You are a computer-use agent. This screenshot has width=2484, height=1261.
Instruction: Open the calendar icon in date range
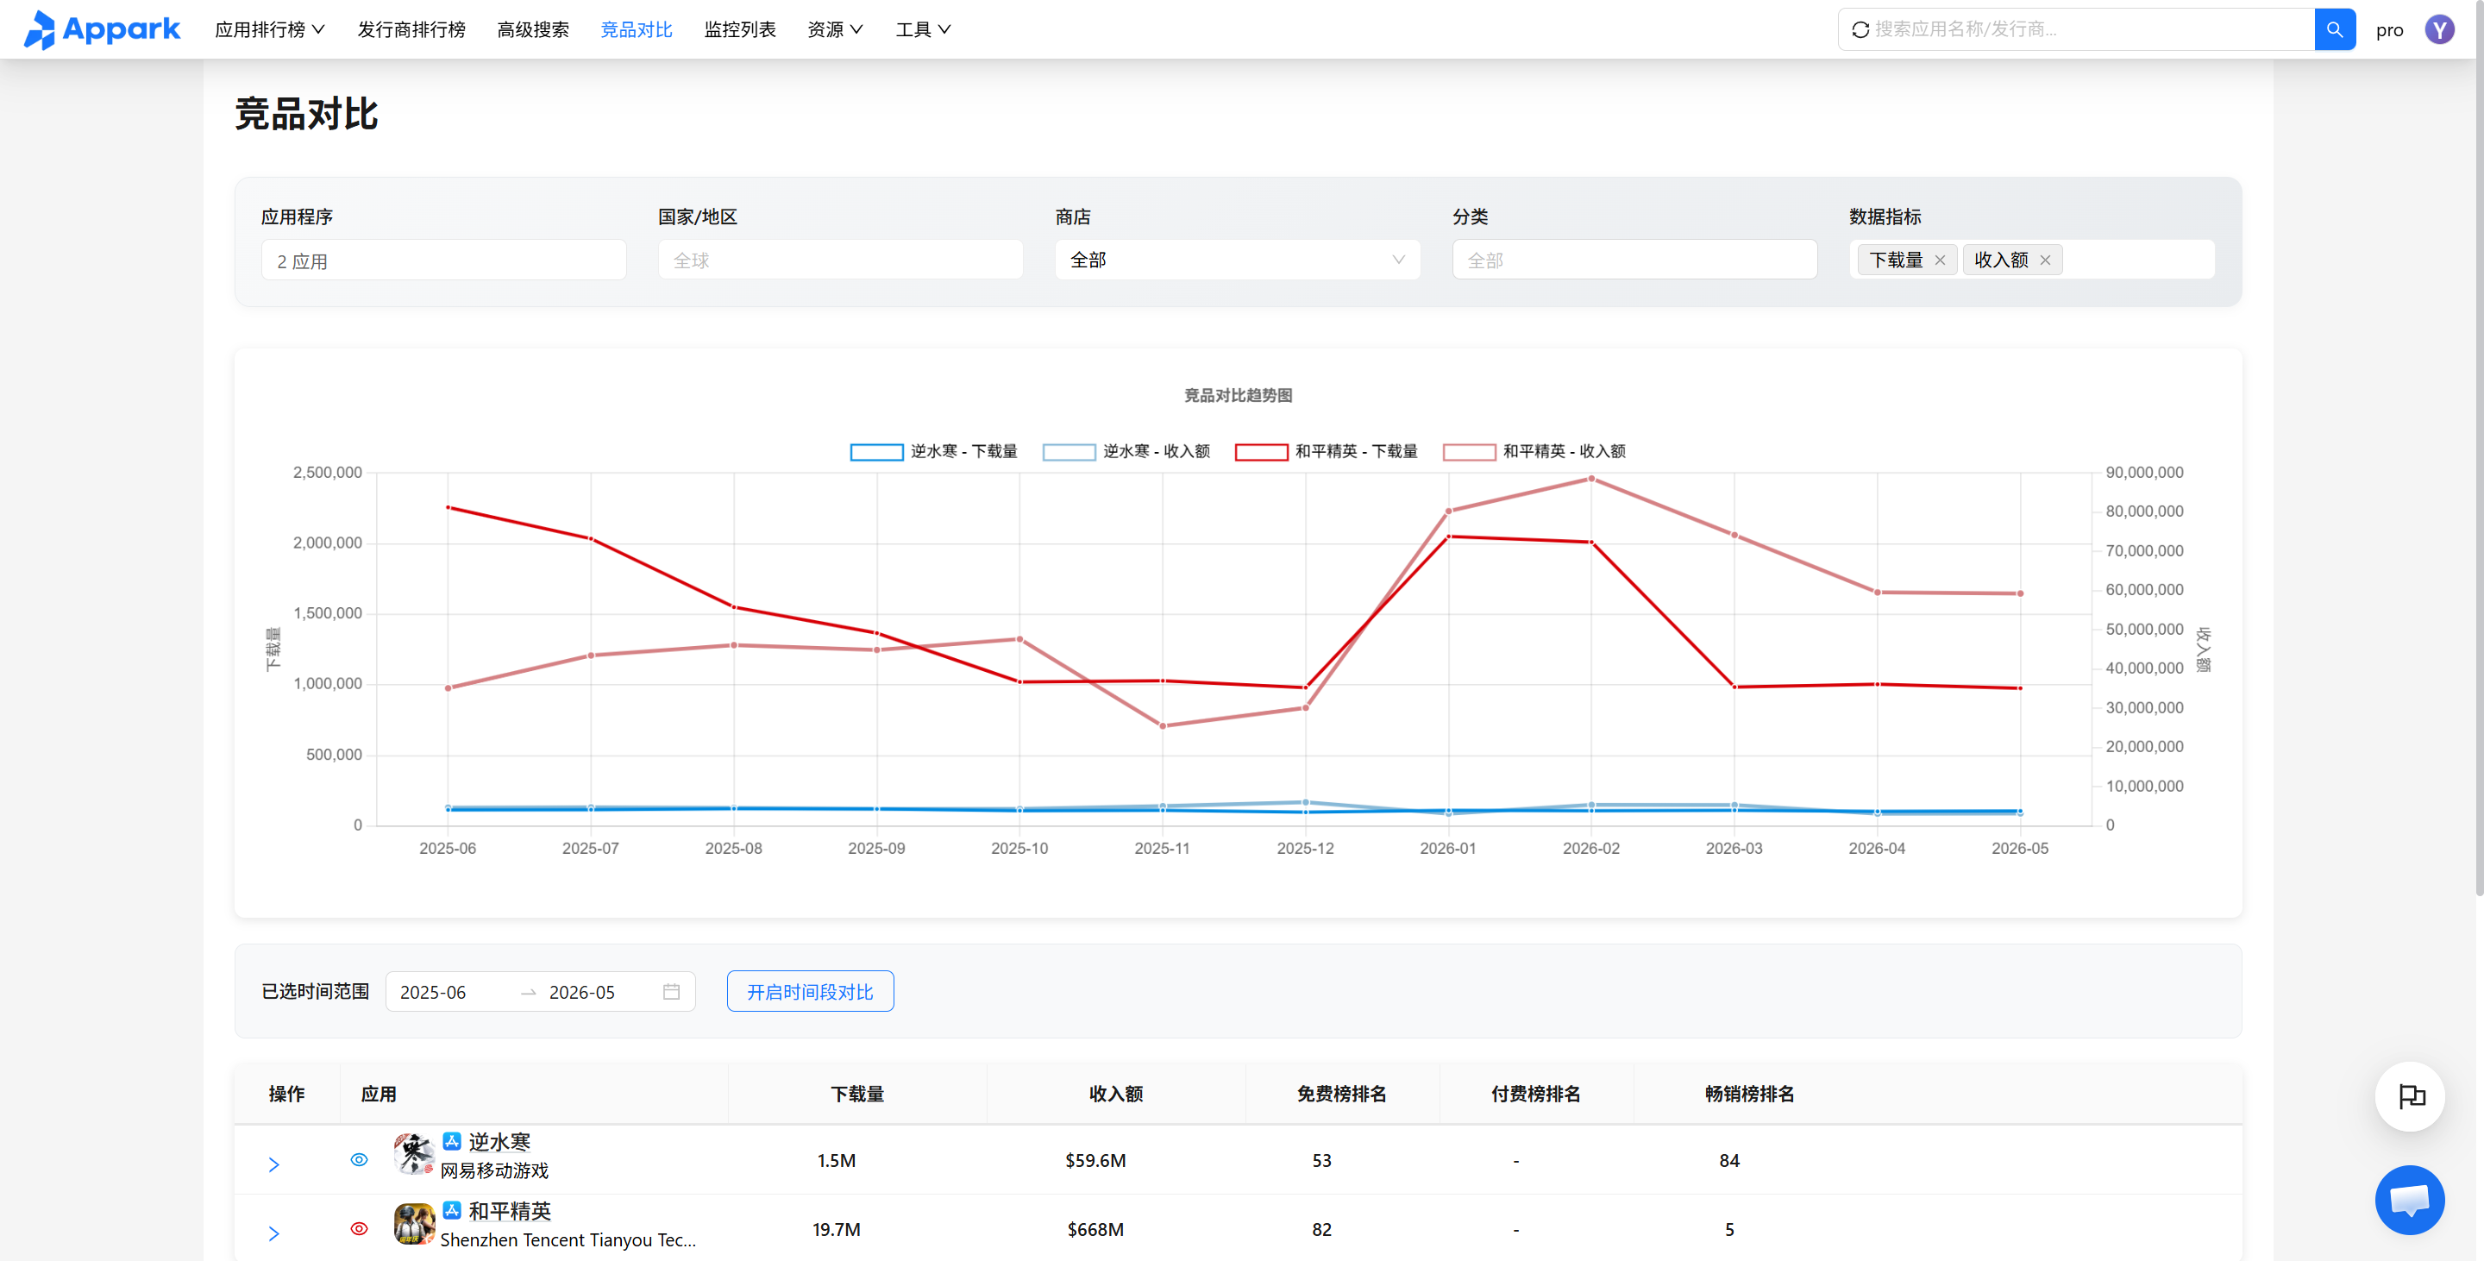(x=671, y=991)
